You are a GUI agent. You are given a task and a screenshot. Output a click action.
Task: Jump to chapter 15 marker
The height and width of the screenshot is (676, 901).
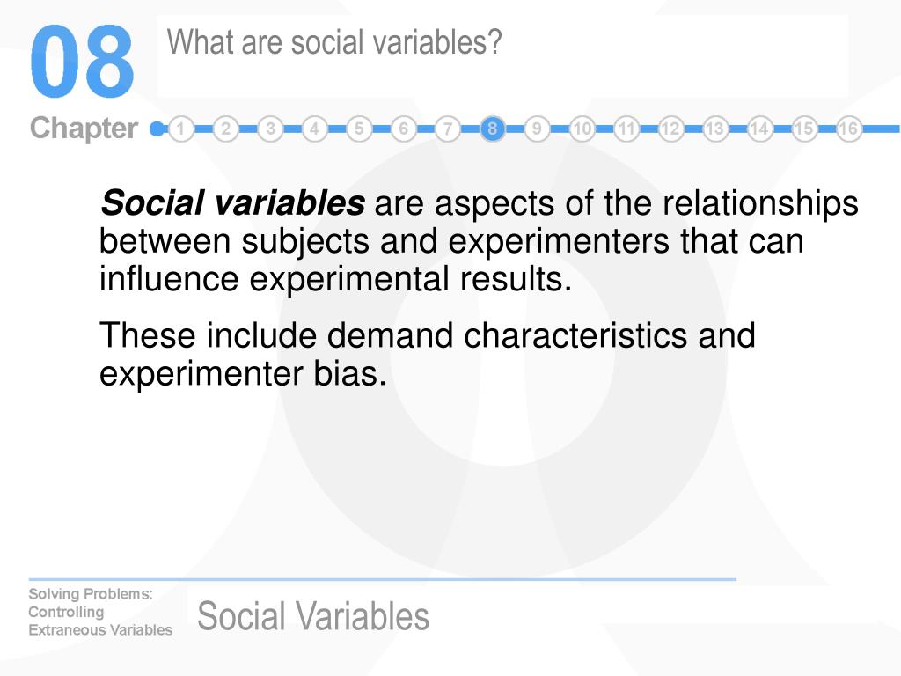tap(804, 129)
